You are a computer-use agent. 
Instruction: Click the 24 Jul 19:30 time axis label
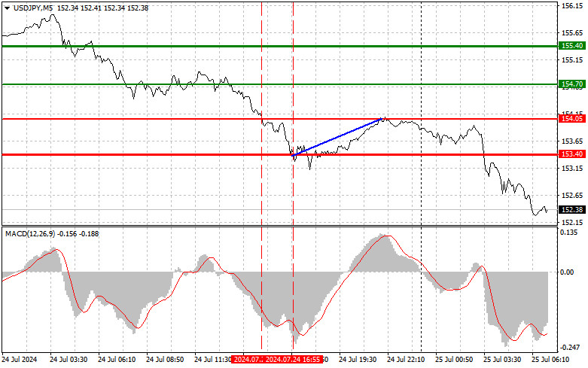coord(358,360)
